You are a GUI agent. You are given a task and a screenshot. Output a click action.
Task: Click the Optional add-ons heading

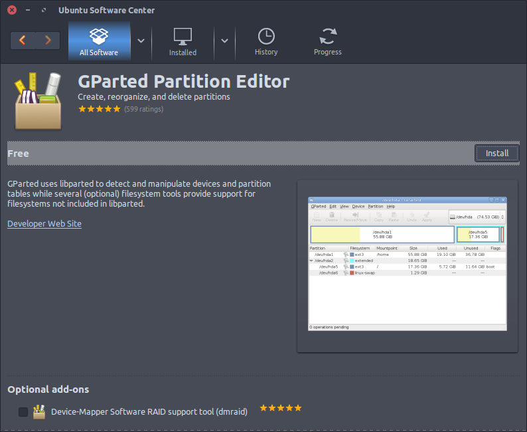point(48,389)
